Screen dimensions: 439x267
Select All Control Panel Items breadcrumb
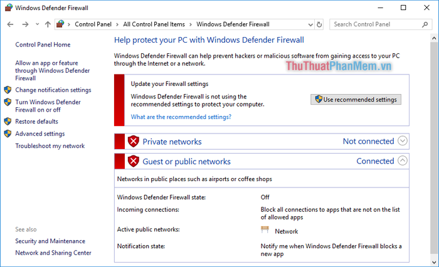click(154, 24)
